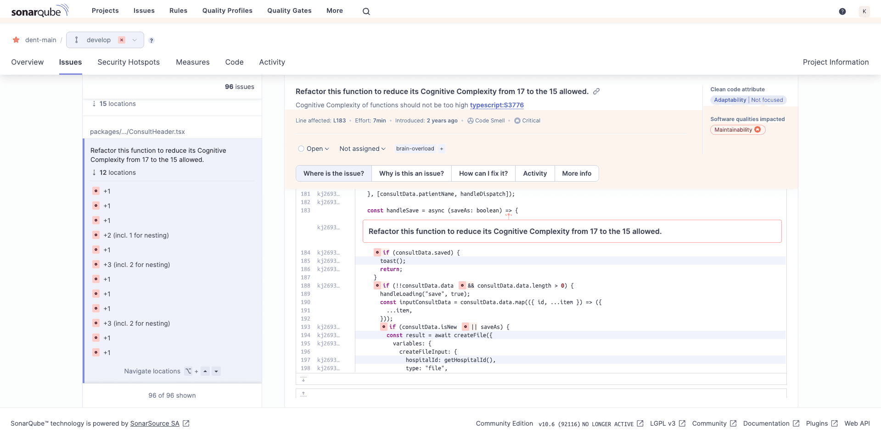Open the K user avatar menu
Image resolution: width=881 pixels, height=439 pixels.
click(x=864, y=11)
